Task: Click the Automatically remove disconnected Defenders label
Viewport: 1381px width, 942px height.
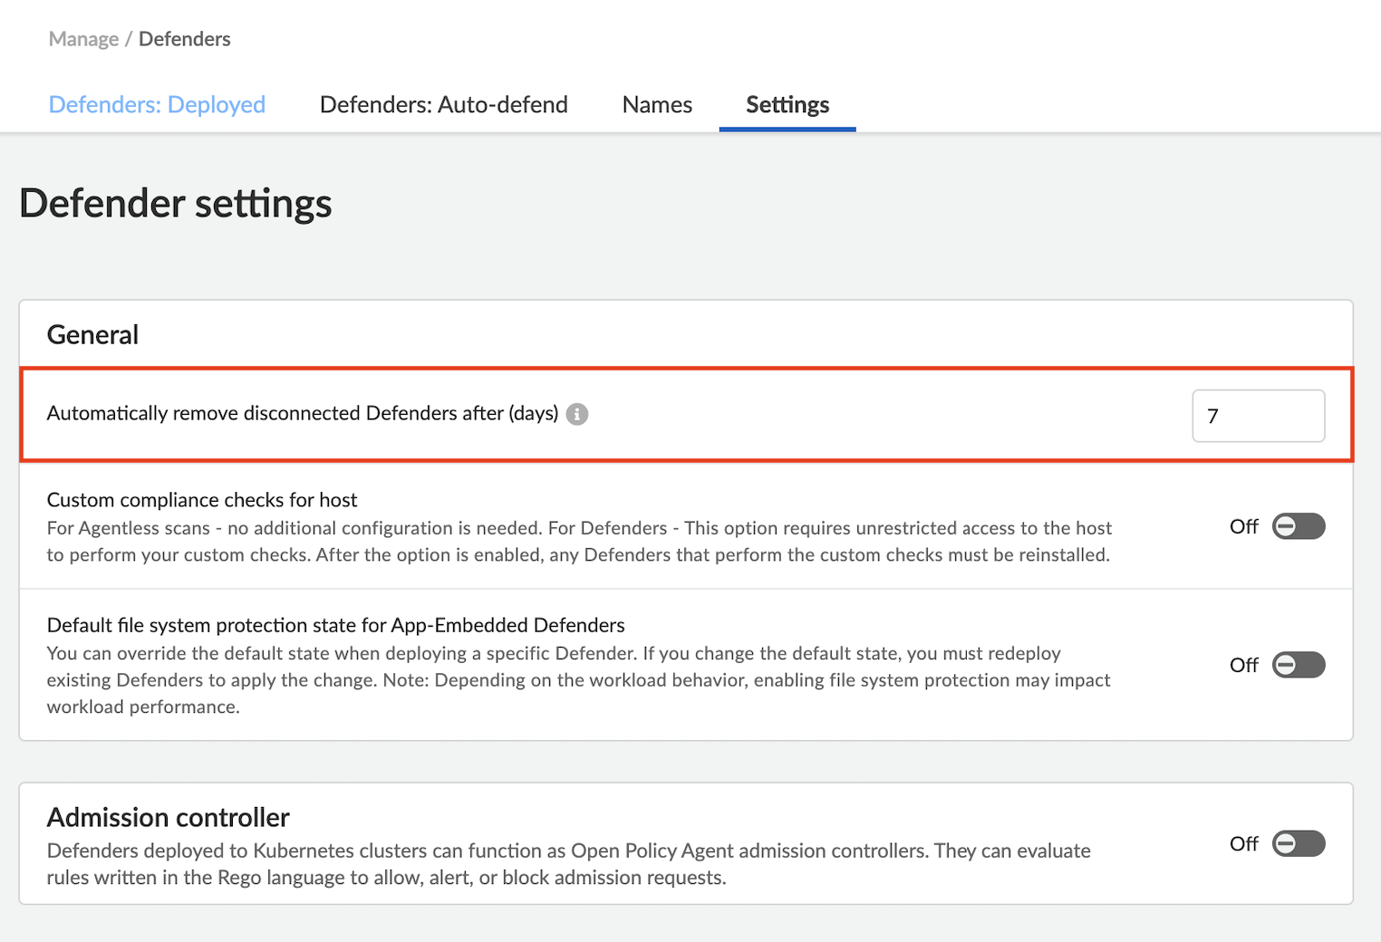Action: pos(302,414)
